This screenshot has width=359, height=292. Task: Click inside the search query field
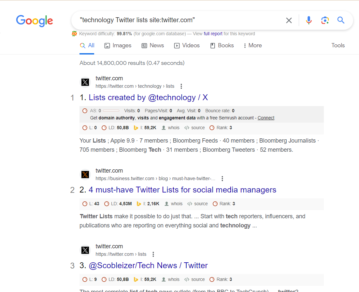pyautogui.click(x=179, y=20)
